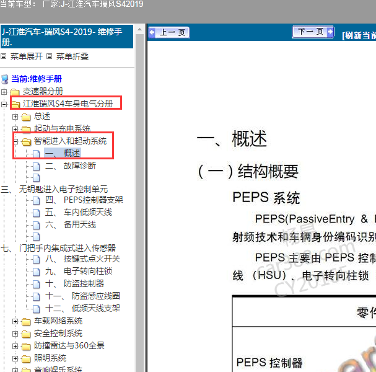Screen dimensions: 376x372
Task: Expand the 车载网络系统 folder
Action: click(15, 321)
